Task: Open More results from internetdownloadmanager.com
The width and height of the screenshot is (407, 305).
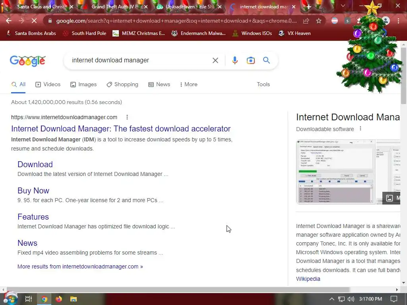Action: (80, 266)
